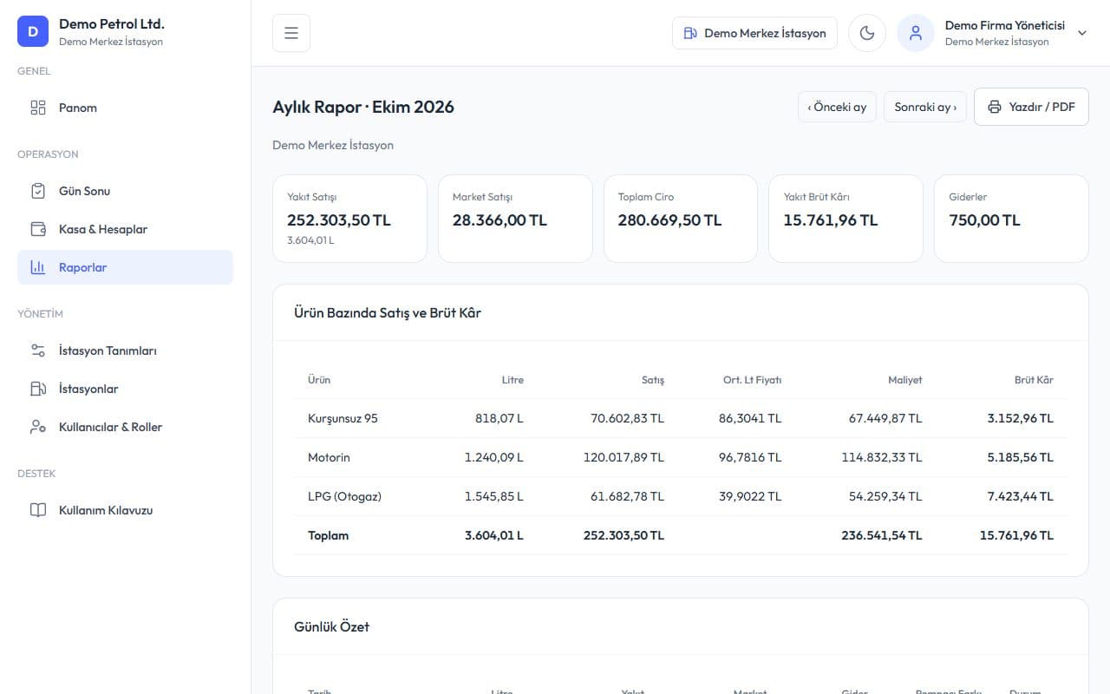1110x694 pixels.
Task: Click the Toplam Ciro summary card
Action: pos(681,219)
